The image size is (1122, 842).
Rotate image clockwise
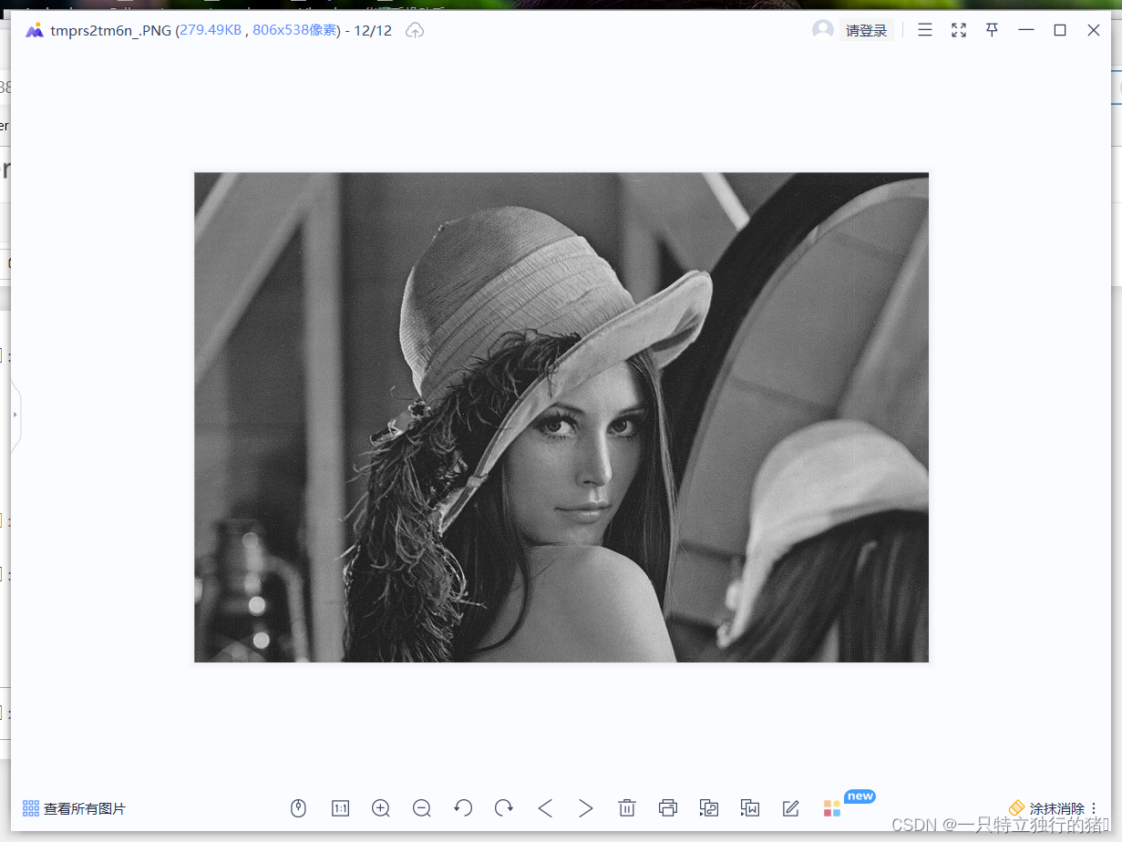[x=504, y=808]
